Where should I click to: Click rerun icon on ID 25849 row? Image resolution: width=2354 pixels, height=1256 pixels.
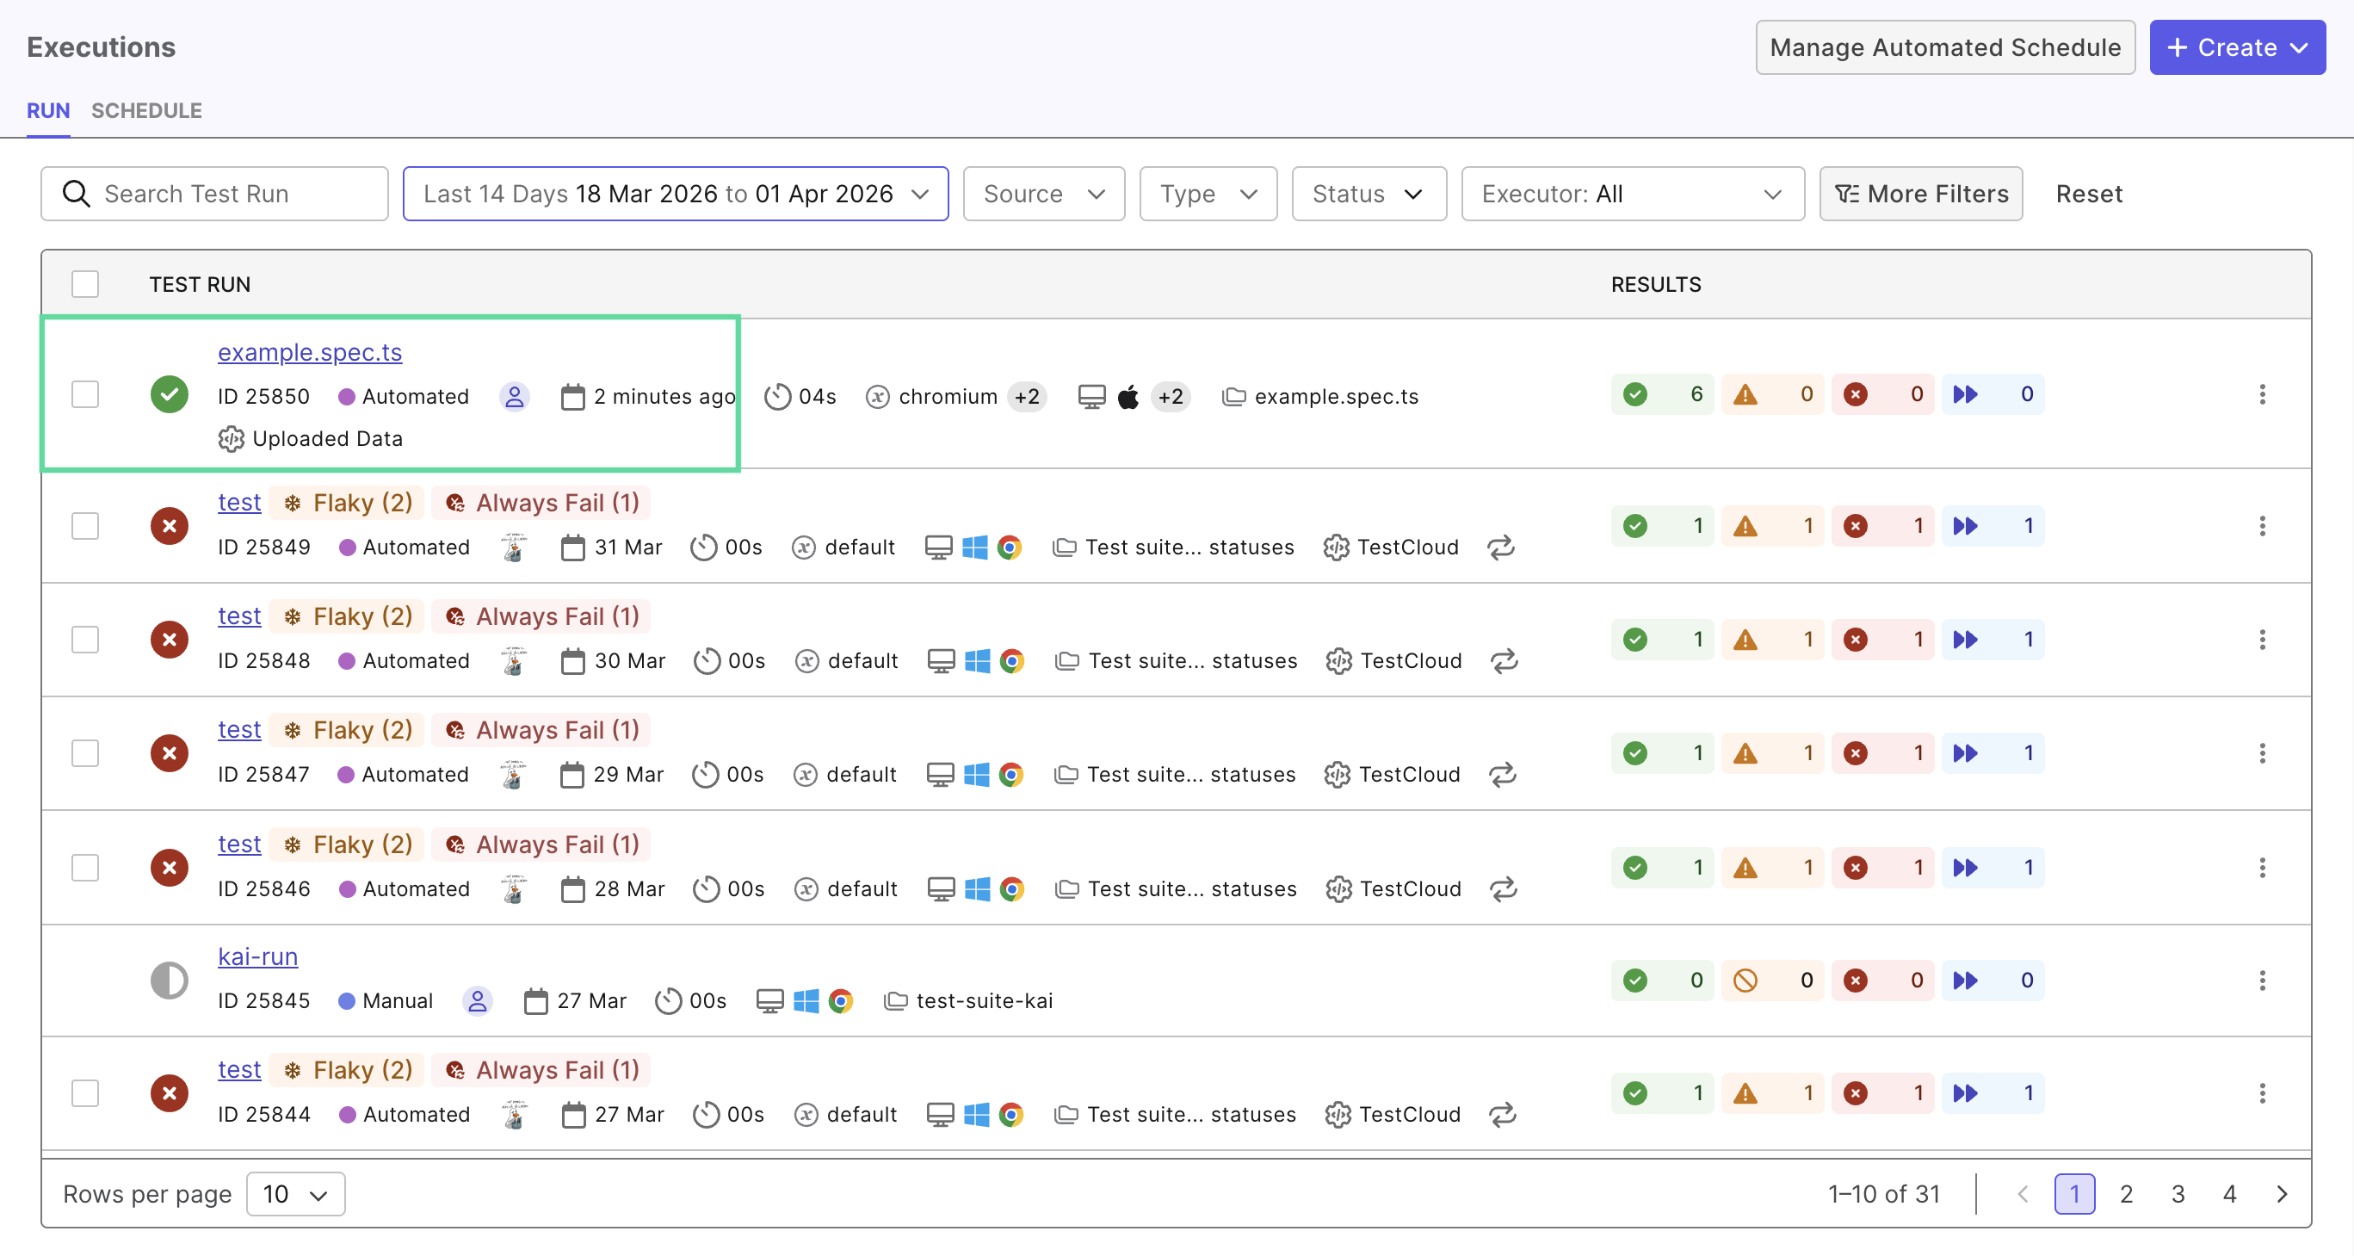1499,547
